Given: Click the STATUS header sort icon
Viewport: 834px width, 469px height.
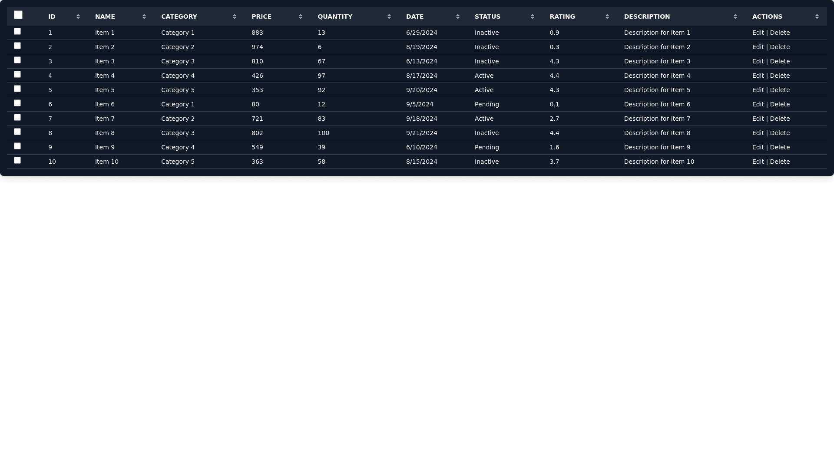Looking at the screenshot, I should pyautogui.click(x=533, y=17).
